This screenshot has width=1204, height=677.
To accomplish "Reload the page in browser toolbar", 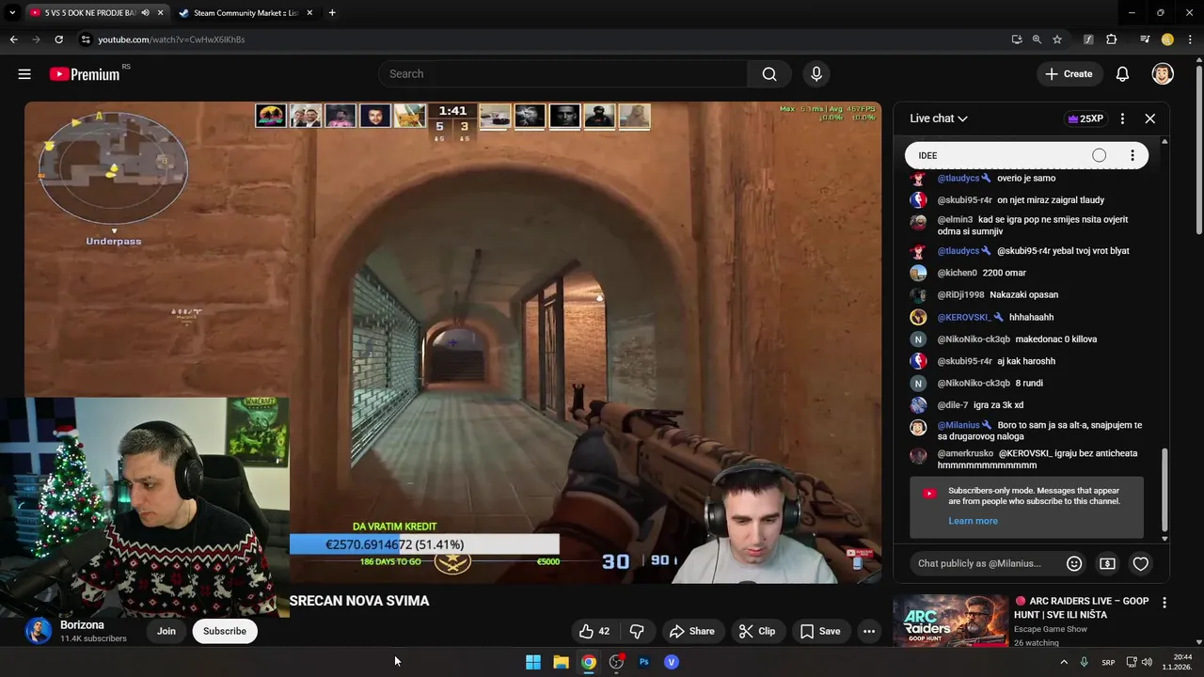I will tap(58, 39).
